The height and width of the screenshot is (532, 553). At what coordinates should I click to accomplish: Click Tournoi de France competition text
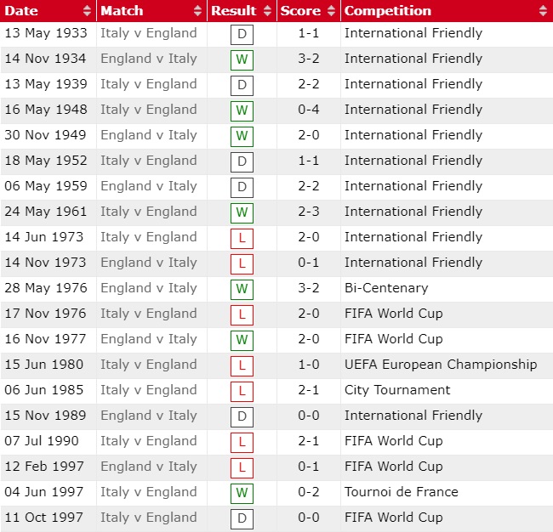(401, 492)
